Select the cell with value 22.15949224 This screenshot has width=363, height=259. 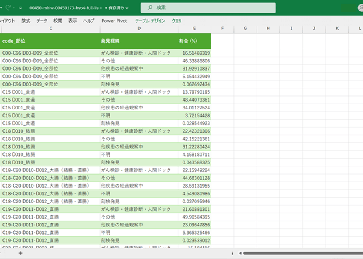pos(194,170)
